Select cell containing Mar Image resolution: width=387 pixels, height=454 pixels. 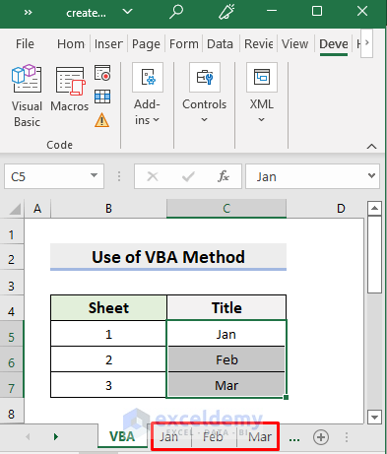coord(226,385)
